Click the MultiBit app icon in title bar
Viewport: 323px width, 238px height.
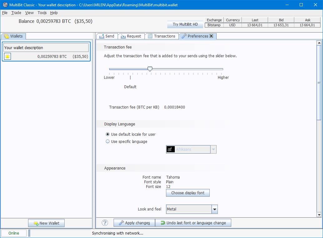(x=5, y=5)
